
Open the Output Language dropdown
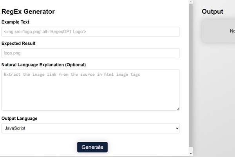(90, 128)
